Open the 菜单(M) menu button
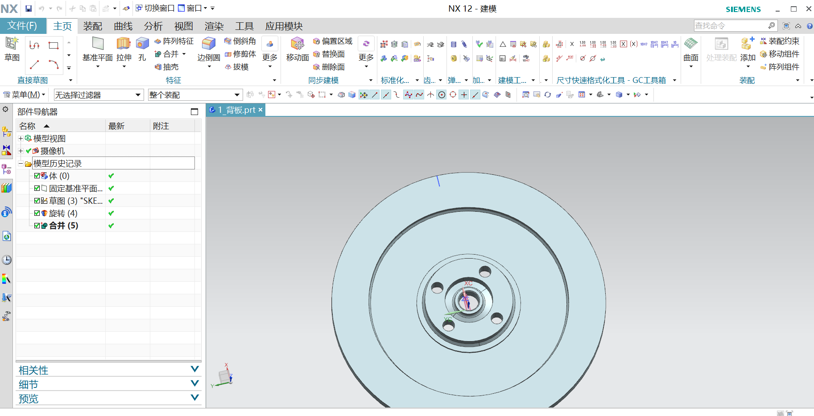 tap(24, 95)
